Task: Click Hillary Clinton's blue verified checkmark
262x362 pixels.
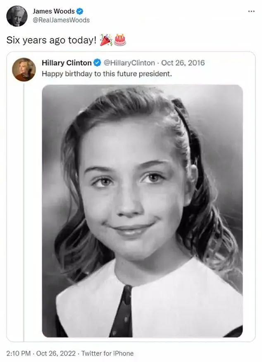Action: click(97, 63)
